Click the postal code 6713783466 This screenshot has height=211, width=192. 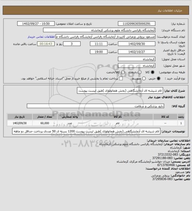click(166, 165)
